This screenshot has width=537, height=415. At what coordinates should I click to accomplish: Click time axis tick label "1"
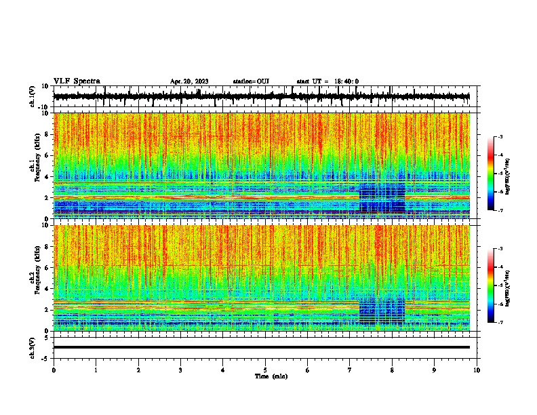click(96, 370)
